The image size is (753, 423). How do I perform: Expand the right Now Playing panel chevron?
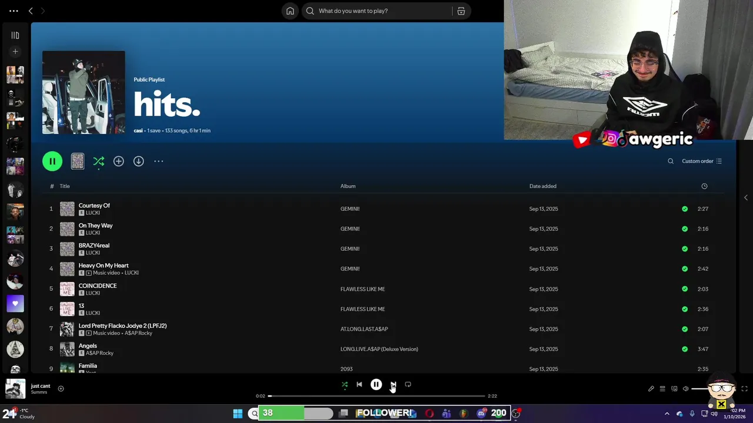pyautogui.click(x=745, y=197)
